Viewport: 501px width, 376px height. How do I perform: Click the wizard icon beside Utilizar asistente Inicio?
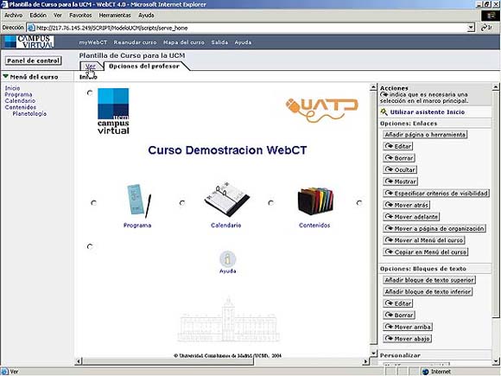pos(384,112)
